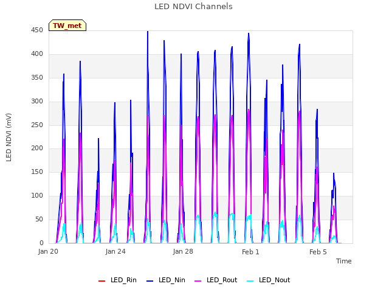389x292 pixels.
Task: Click the y-axis label LED NDVI (mV)
Action: tap(9, 137)
